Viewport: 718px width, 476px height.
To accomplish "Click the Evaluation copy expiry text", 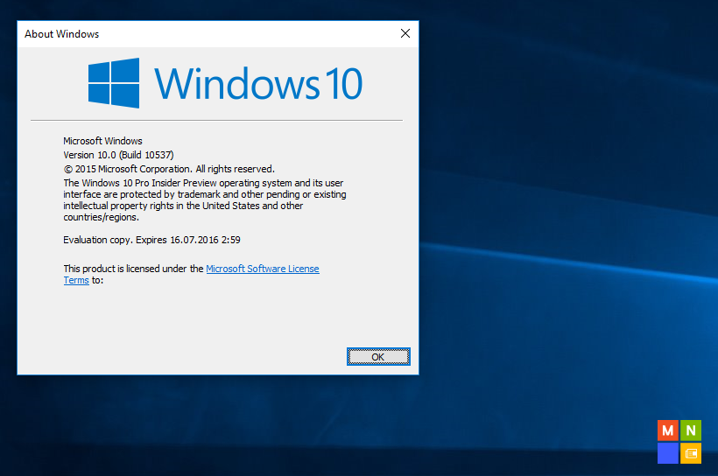I will pyautogui.click(x=151, y=240).
